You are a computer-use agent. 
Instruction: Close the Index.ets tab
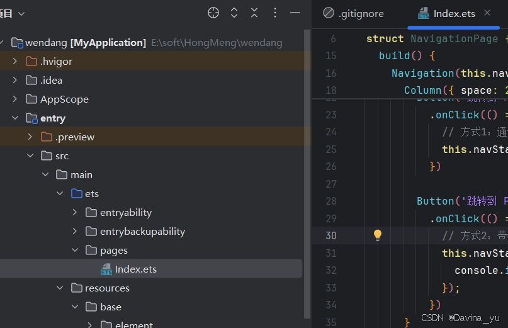pos(487,13)
